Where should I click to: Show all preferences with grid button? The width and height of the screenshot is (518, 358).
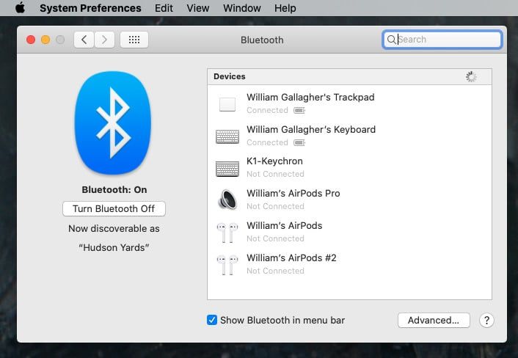tap(134, 40)
